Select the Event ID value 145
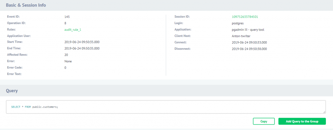 point(67,17)
